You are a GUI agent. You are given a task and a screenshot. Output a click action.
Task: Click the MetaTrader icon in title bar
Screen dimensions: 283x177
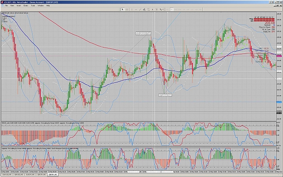[2, 2]
